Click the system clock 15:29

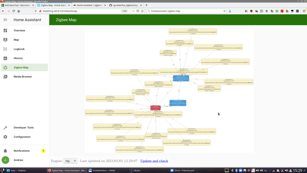tap(298, 171)
